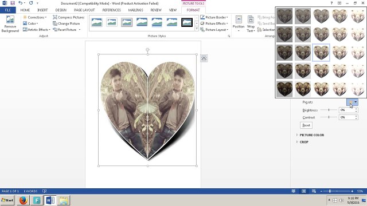Switch to the INSERT tab
Screen dimensions: 367x206
coord(42,10)
